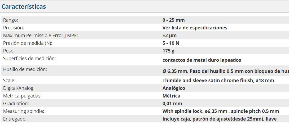Click the Ver lista de especificaciones text
Image resolution: width=289 pixels, height=124 pixels.
pos(195,28)
